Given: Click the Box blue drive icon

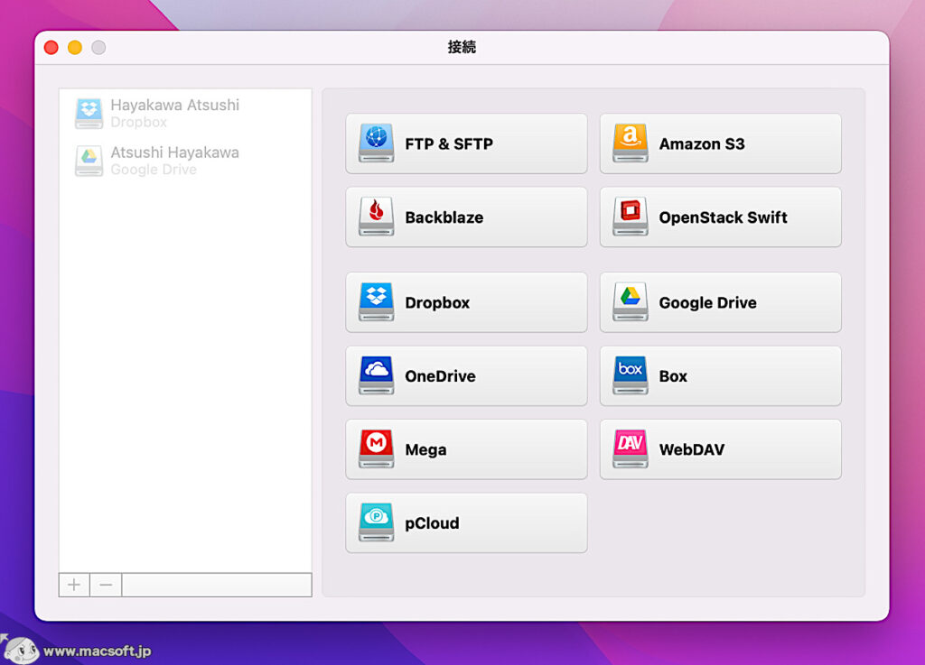Looking at the screenshot, I should [630, 375].
